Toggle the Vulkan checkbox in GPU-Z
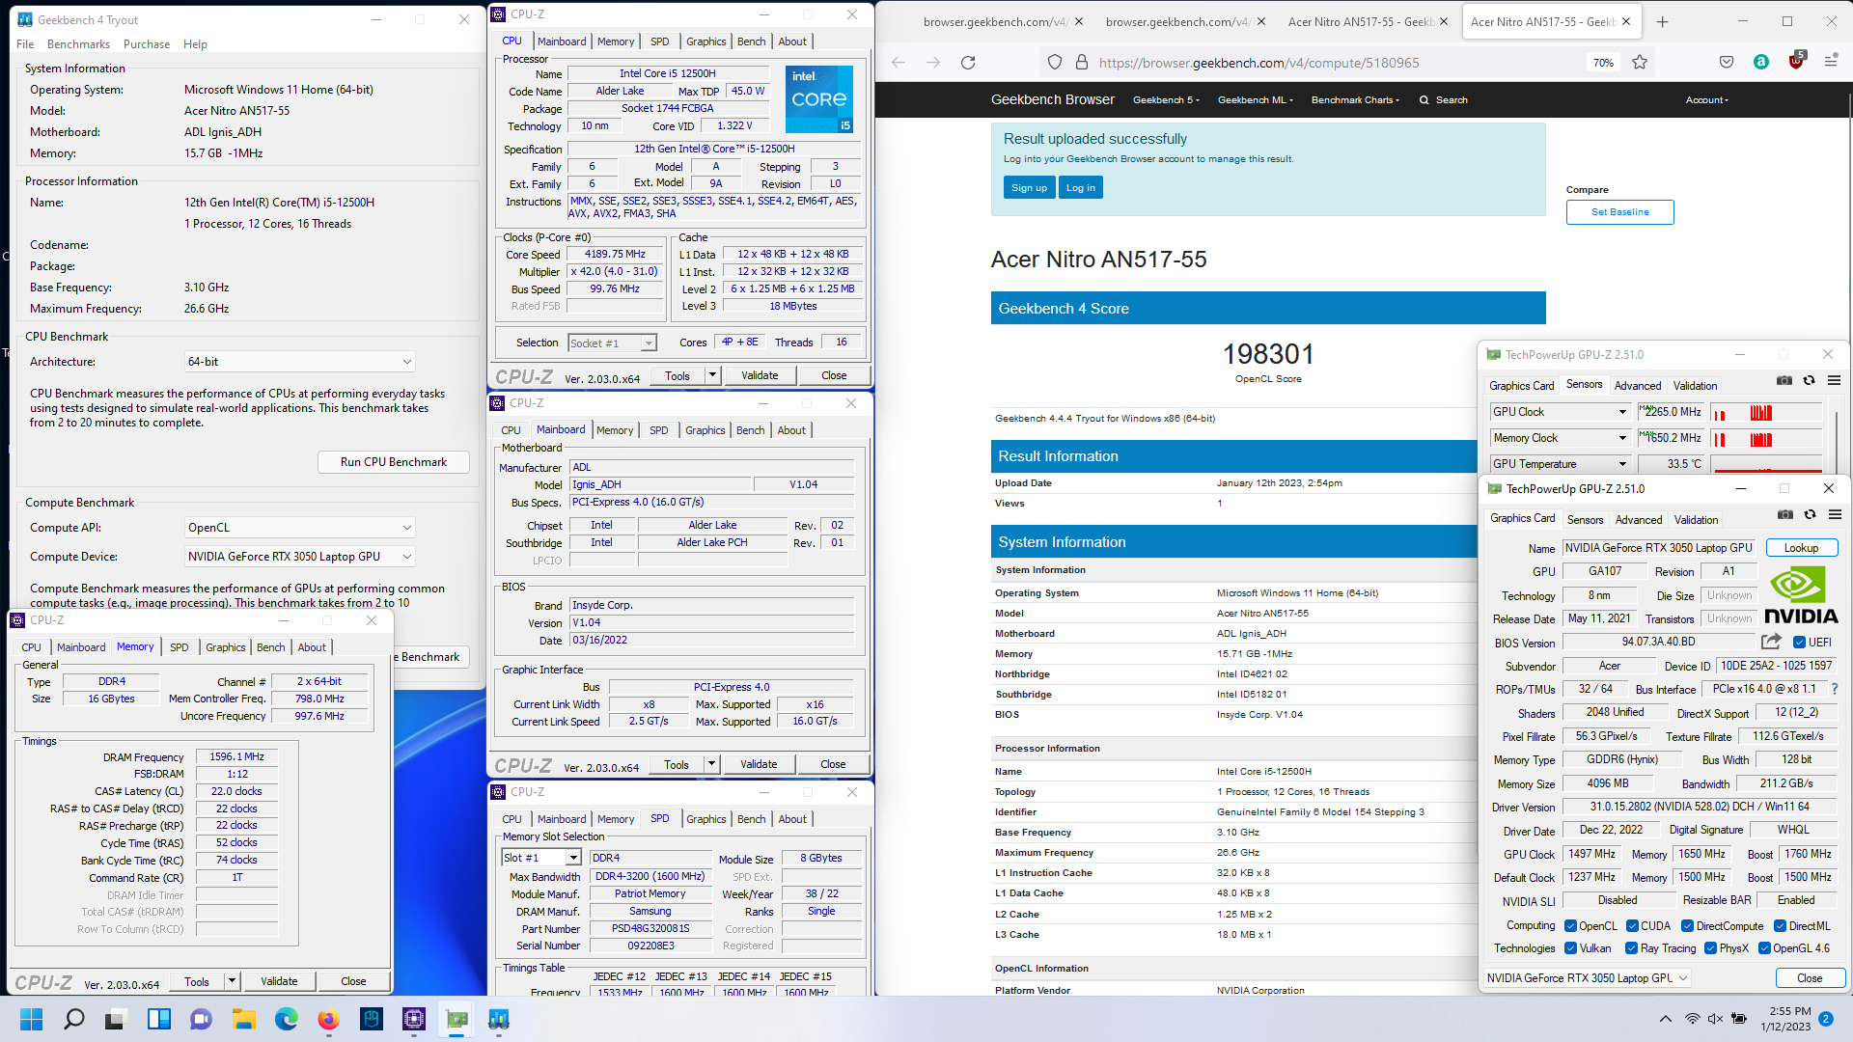Viewport: 1853px width, 1042px height. [1570, 948]
